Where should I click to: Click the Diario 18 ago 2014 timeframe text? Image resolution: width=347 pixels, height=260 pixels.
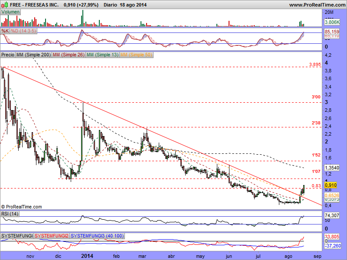(125, 5)
